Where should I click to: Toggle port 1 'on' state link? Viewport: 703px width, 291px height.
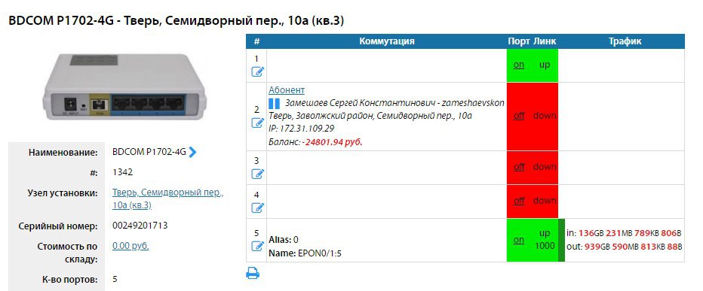click(519, 65)
